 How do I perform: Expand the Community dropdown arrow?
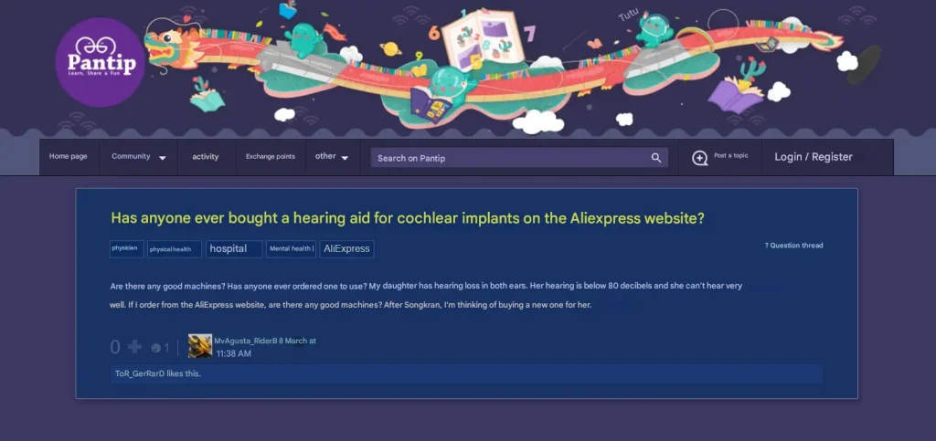coord(163,159)
